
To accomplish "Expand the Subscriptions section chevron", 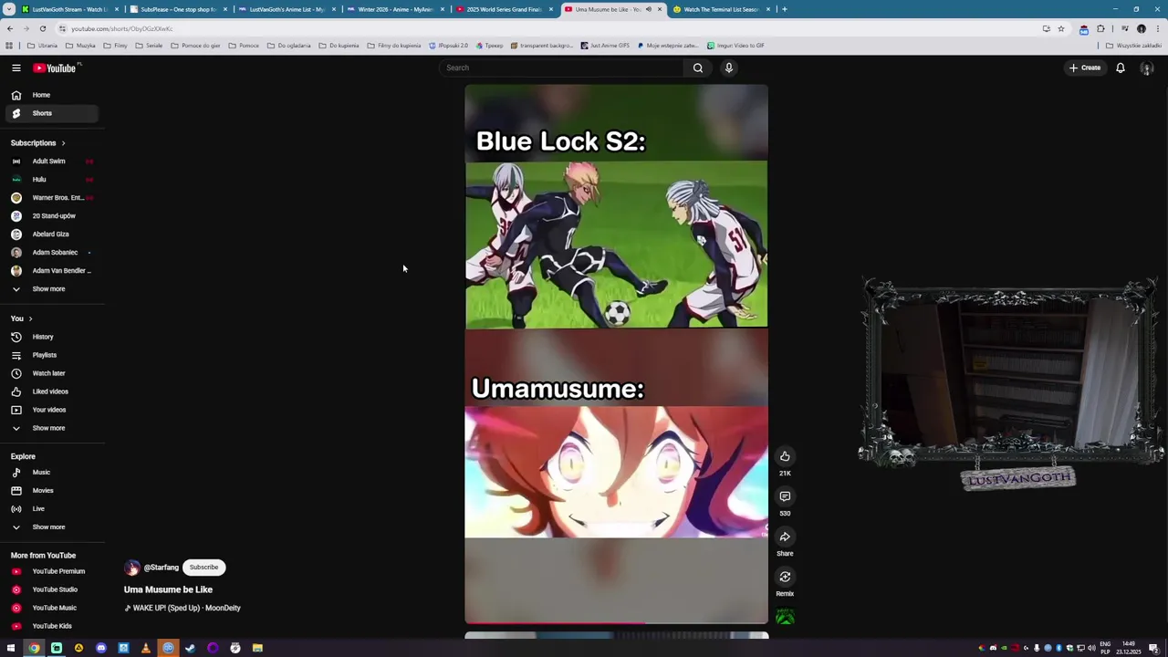I will [63, 143].
